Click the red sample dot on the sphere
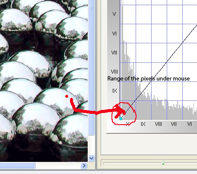This screenshot has height=174, width=197. (67, 96)
